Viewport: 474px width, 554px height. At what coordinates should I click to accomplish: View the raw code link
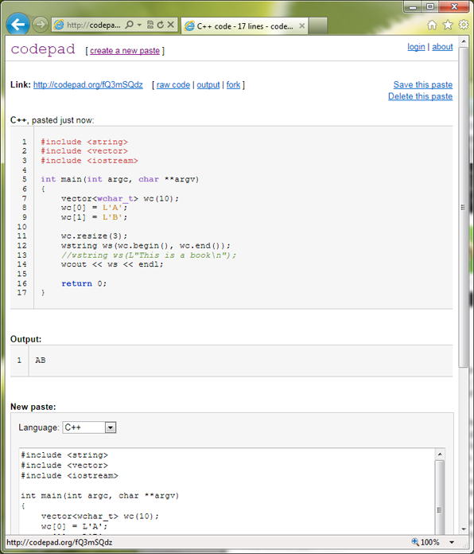click(173, 85)
